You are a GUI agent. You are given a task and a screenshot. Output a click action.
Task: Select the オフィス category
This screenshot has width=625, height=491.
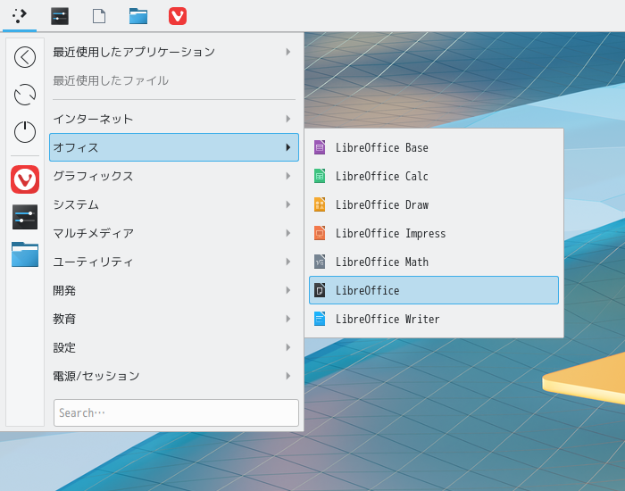click(x=174, y=147)
